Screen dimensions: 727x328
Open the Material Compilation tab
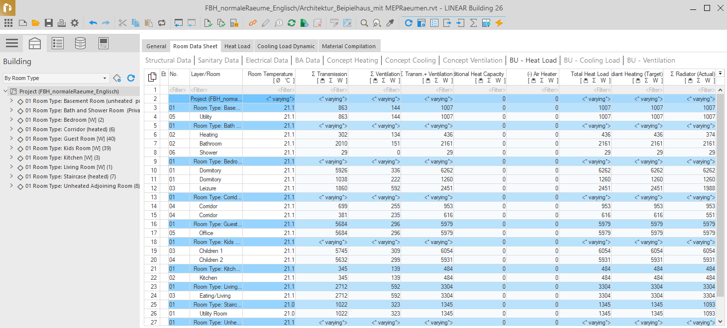click(349, 46)
